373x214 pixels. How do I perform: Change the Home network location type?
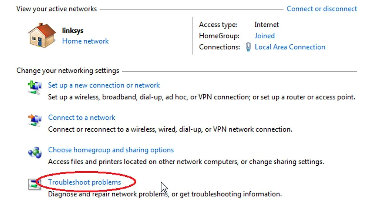pyautogui.click(x=85, y=41)
